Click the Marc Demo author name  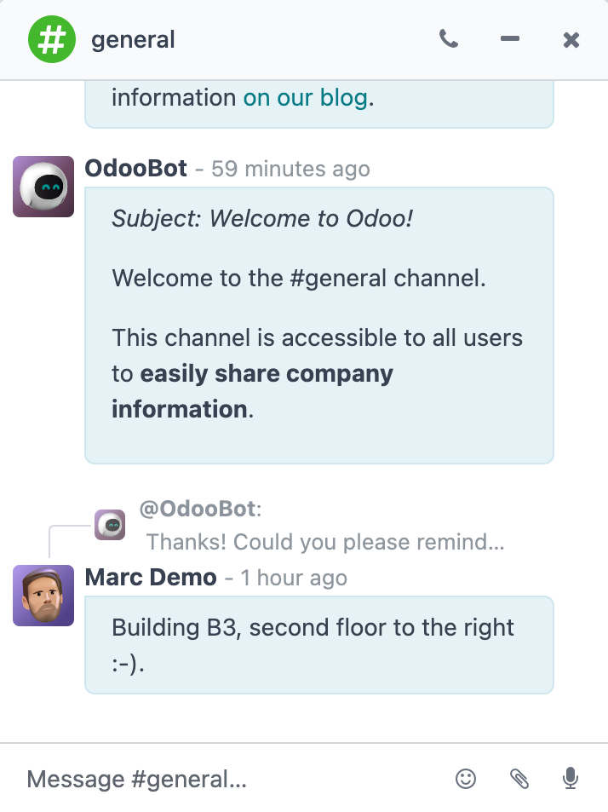click(151, 578)
